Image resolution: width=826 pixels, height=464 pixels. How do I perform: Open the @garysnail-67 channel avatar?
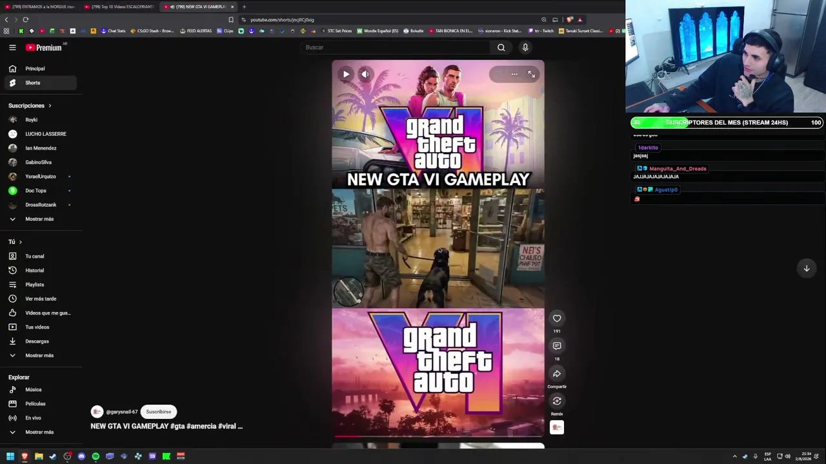pos(97,412)
